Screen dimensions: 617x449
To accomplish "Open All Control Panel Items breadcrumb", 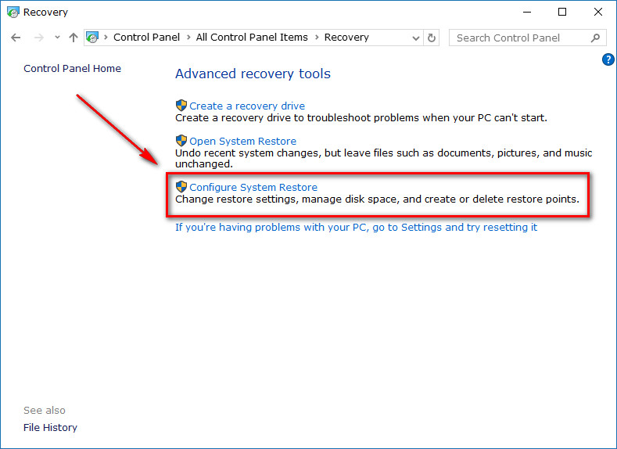I will (x=252, y=37).
